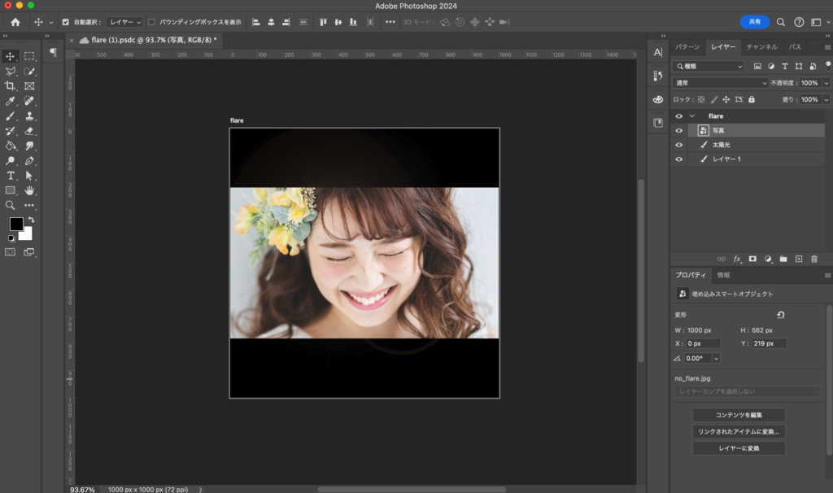Create a new layer with plus icon

[799, 259]
